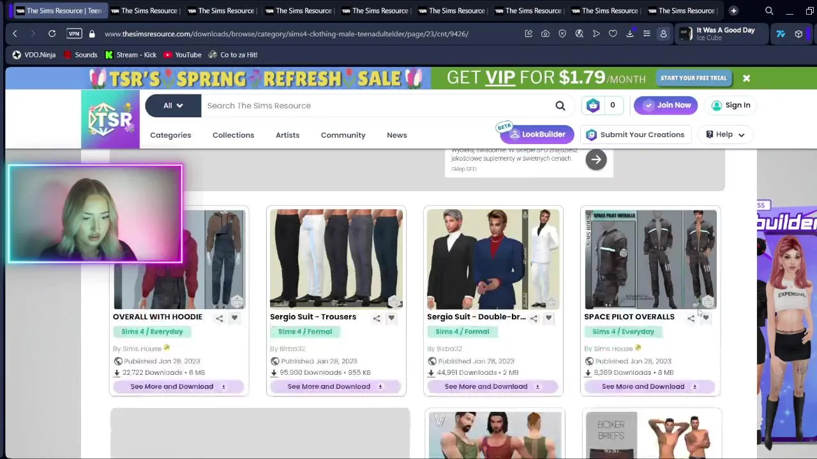See More and Download OVERALL WITH HOODIE

(x=179, y=386)
